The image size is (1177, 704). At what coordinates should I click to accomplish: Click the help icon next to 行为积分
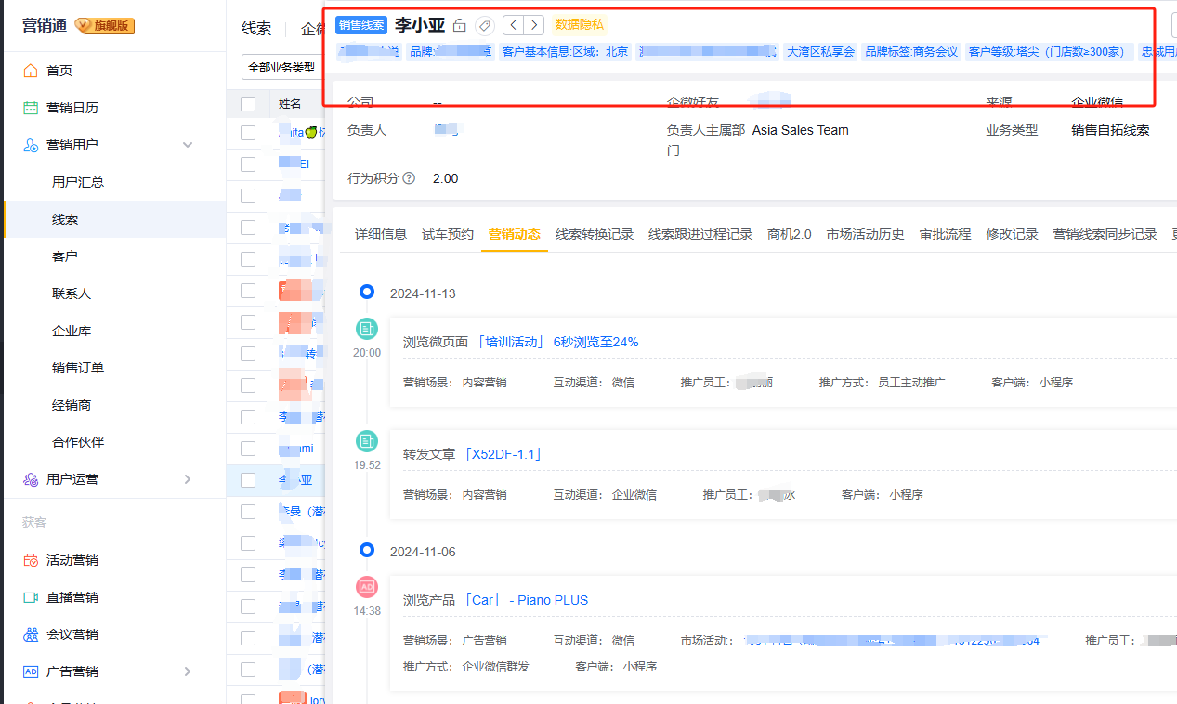tap(409, 178)
